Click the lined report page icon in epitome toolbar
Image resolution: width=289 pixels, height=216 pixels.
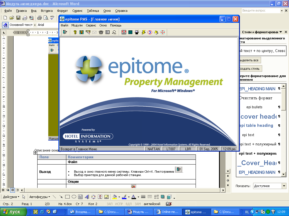point(108,32)
